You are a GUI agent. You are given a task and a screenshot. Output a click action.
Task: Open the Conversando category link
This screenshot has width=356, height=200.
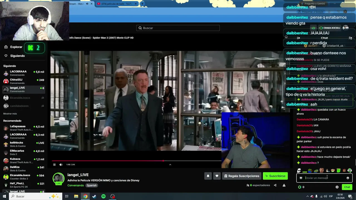[75, 185]
